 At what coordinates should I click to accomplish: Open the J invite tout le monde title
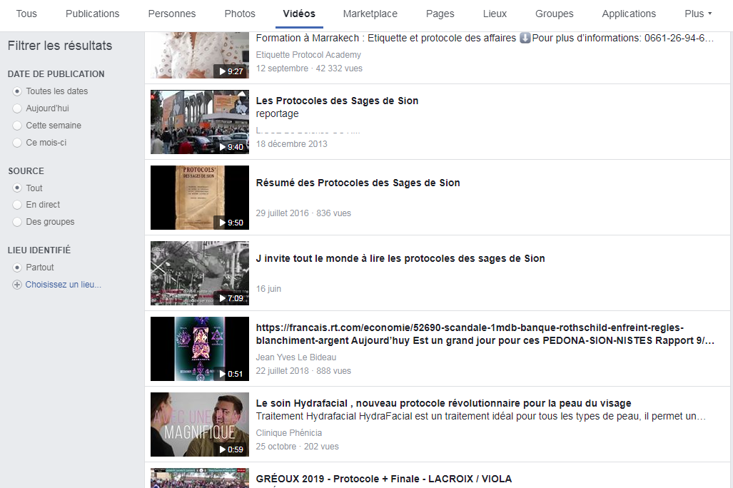pos(400,259)
